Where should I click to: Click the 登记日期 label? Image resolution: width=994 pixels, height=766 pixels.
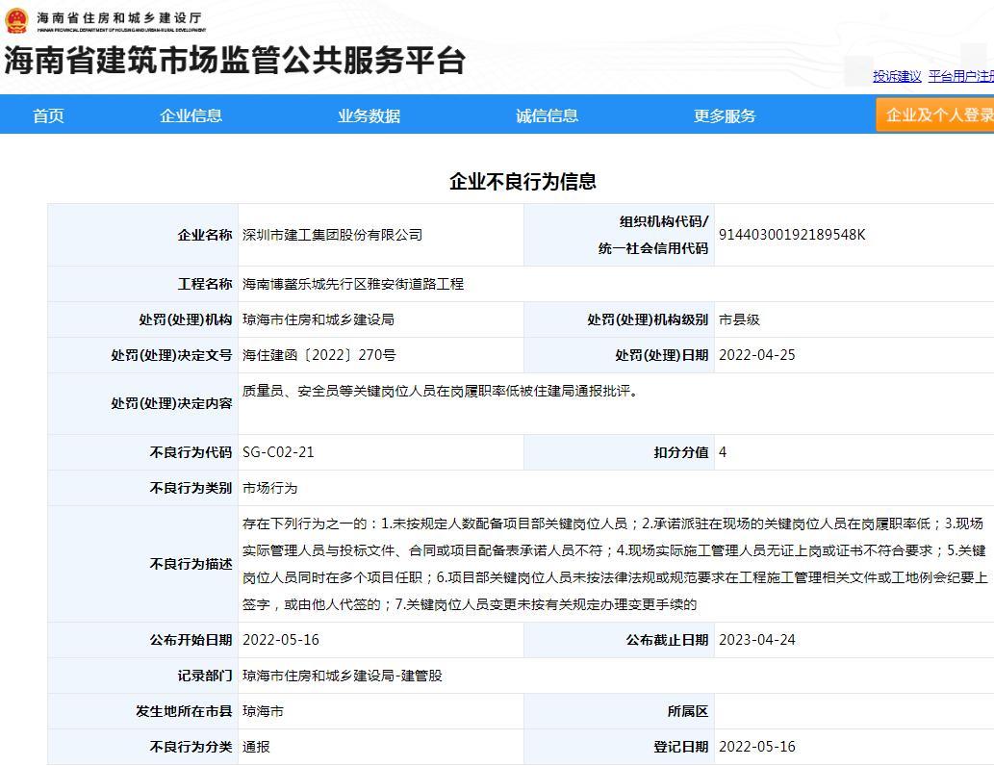[681, 747]
